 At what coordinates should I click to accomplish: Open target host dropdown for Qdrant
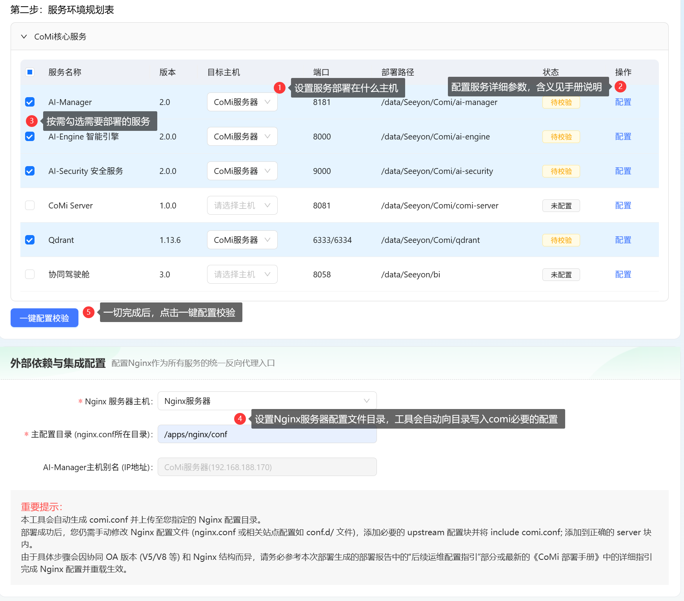click(242, 240)
